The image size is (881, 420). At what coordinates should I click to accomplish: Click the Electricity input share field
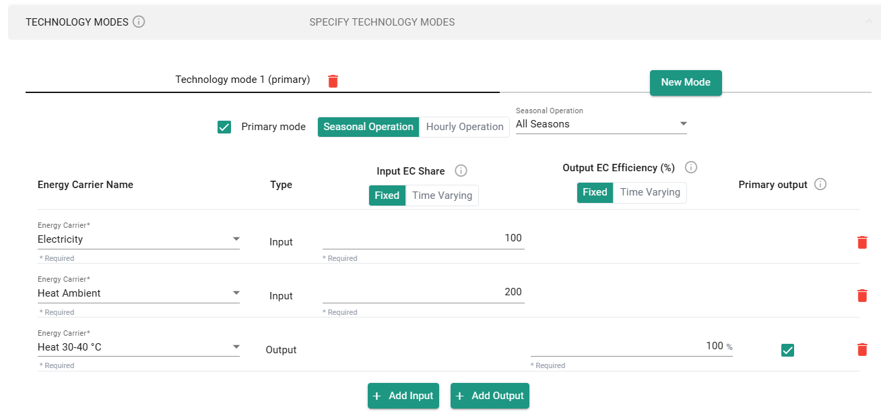[423, 239]
